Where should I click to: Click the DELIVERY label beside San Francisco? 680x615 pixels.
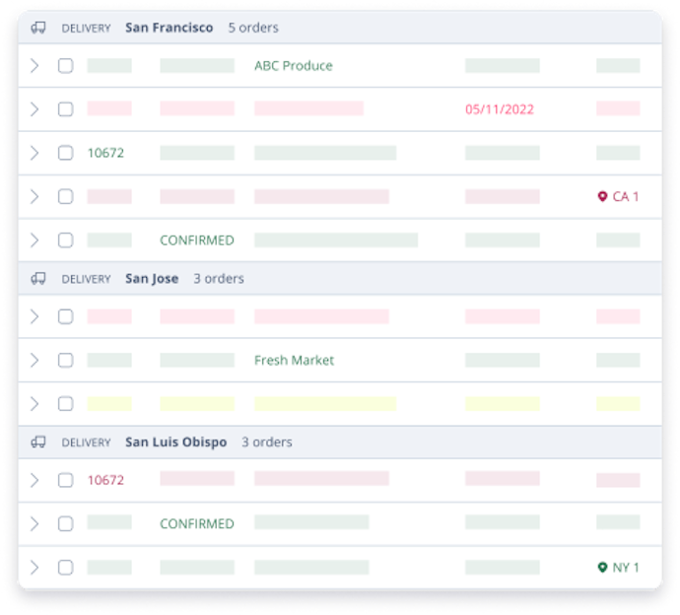86,29
